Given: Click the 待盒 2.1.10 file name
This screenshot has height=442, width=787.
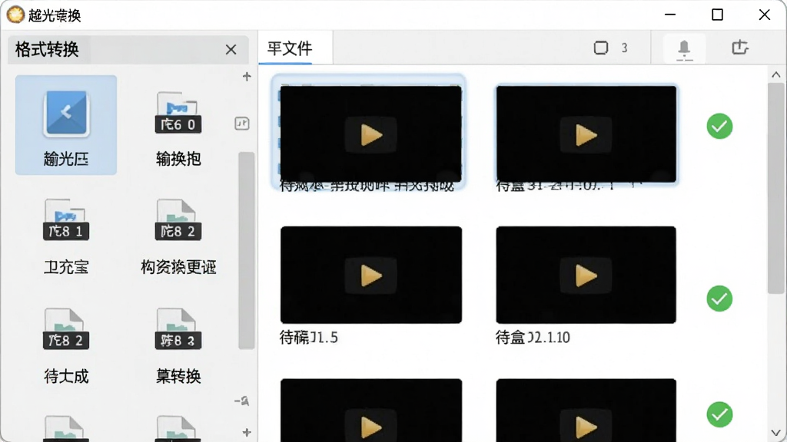Looking at the screenshot, I should [x=533, y=338].
